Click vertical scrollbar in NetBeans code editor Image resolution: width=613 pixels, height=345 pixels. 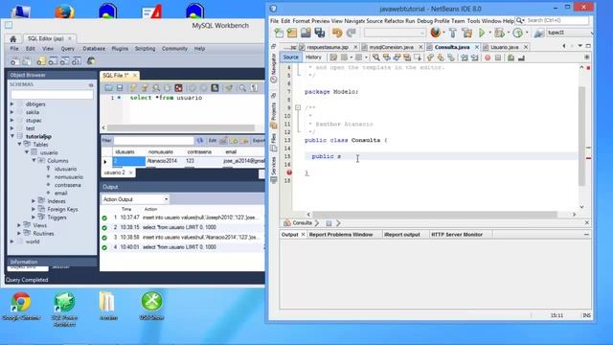point(581,135)
